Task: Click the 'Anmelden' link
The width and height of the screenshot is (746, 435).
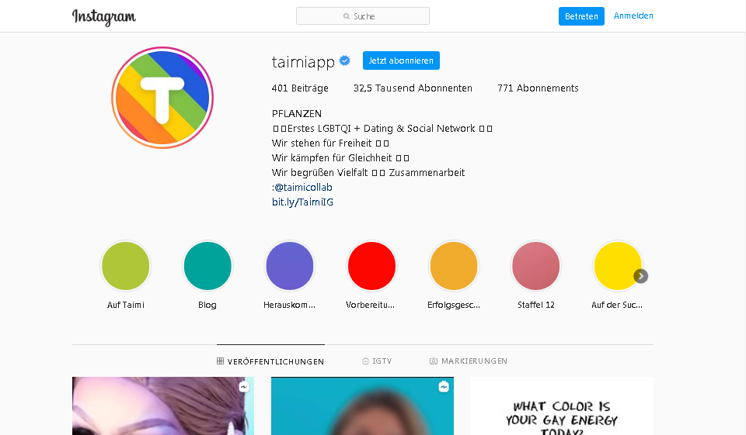Action: [633, 16]
